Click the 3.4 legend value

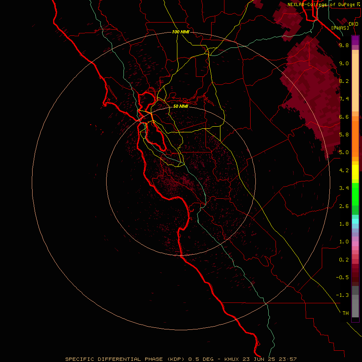[x=344, y=188]
